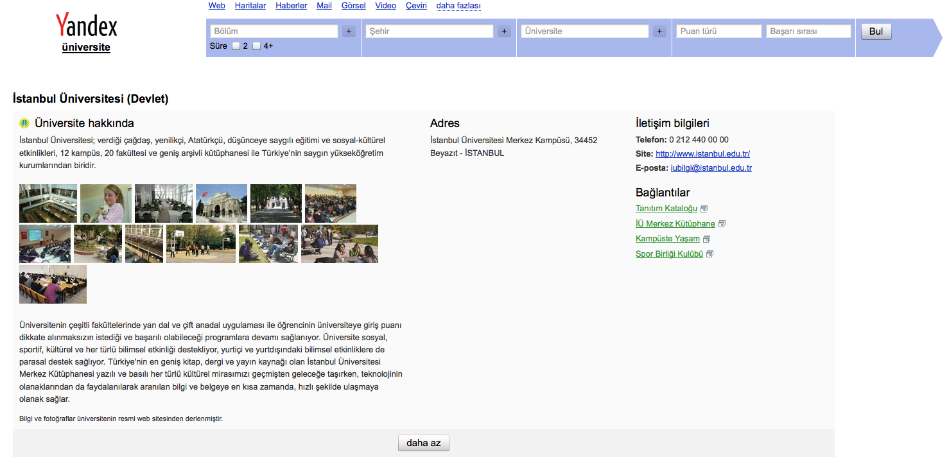Click the Bul search button
Viewport: 949px width, 466px height.
click(876, 31)
